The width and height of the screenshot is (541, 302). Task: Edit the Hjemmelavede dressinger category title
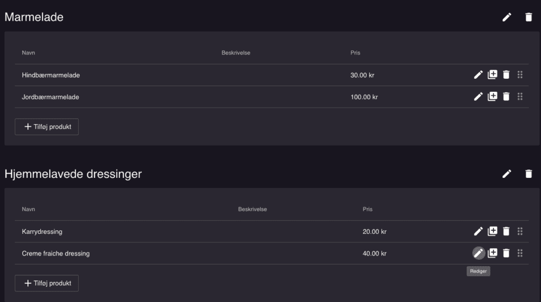coord(507,174)
